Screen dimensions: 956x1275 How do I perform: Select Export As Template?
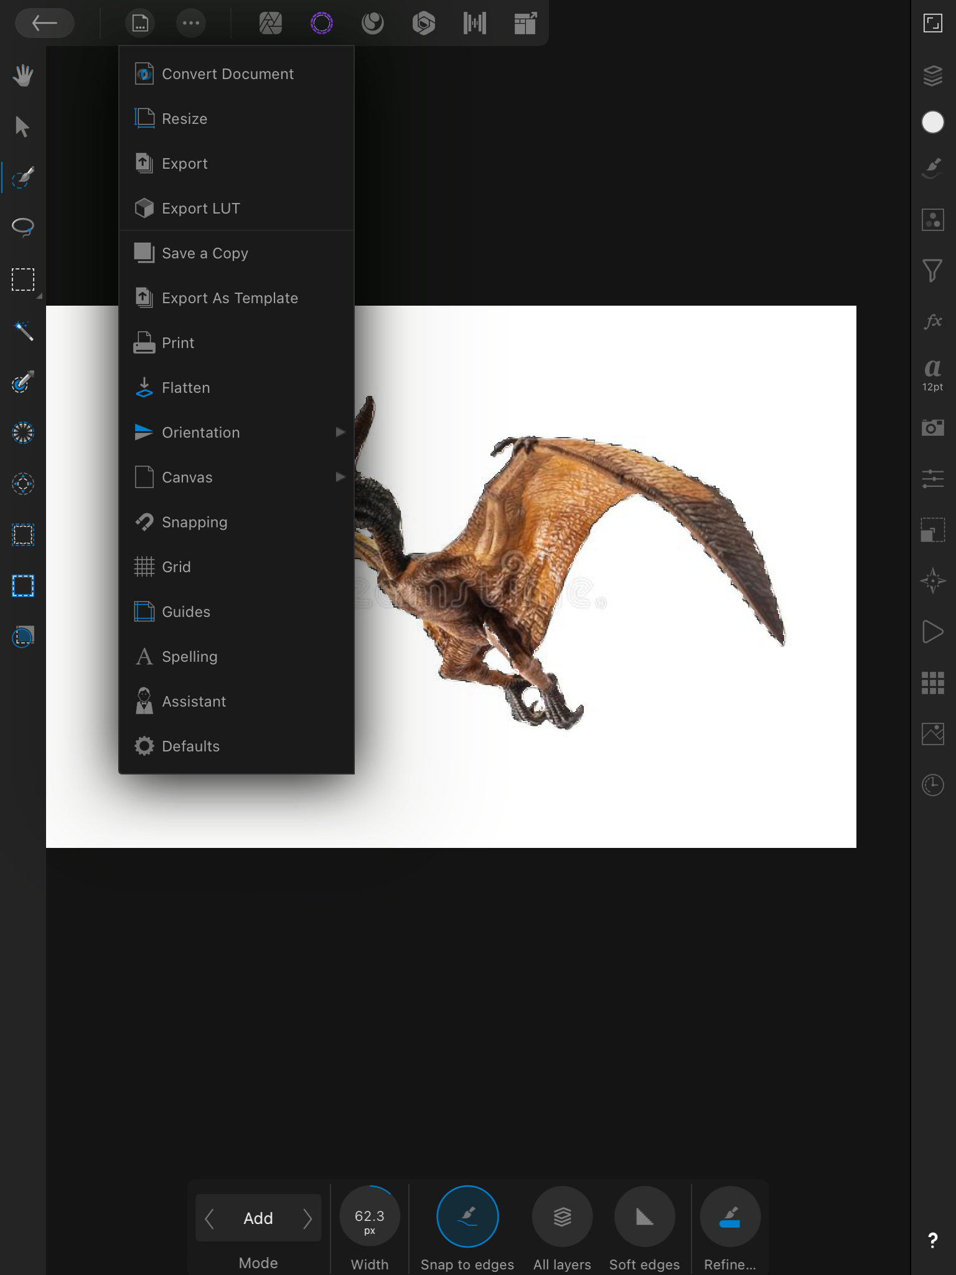pyautogui.click(x=237, y=298)
